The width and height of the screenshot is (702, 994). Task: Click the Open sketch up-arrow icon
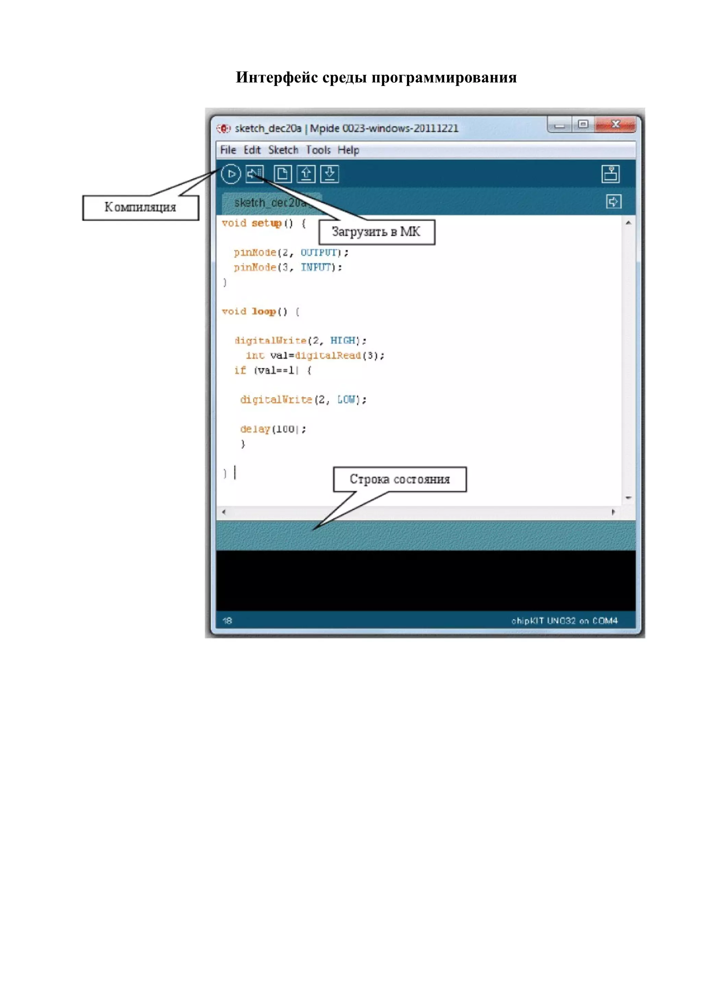pos(306,174)
